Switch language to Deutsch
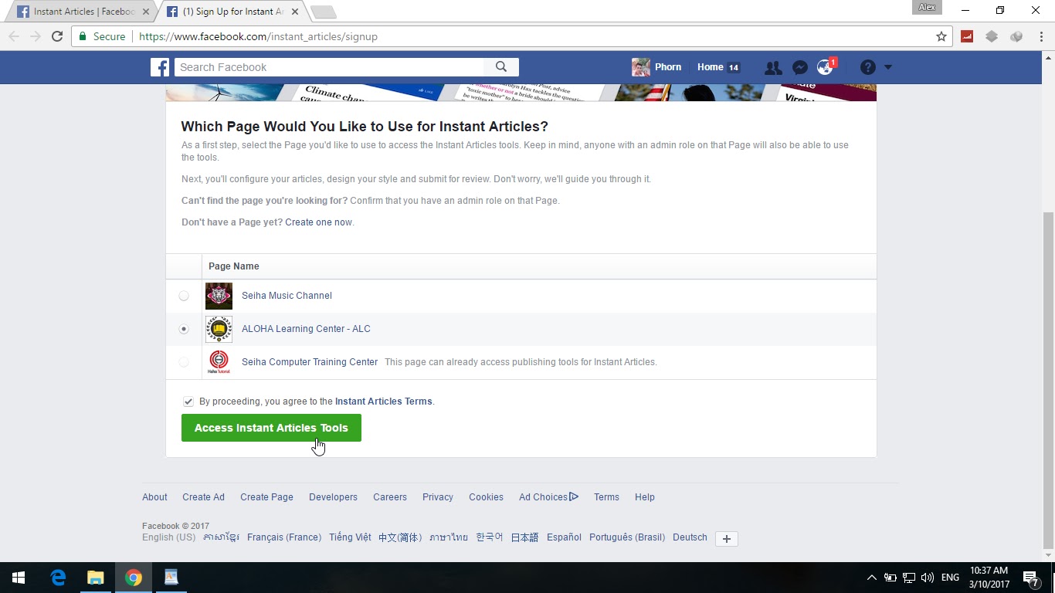 (690, 537)
